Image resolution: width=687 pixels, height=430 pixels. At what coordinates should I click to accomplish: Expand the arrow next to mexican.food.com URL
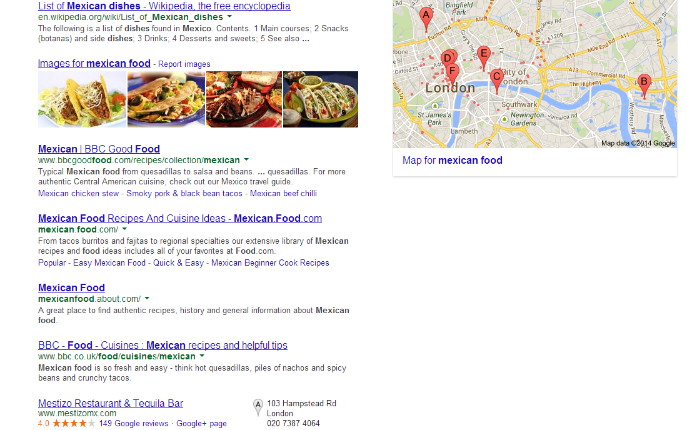click(124, 229)
